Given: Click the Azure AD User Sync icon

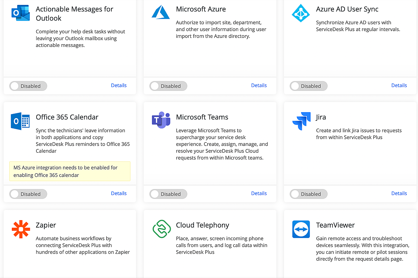Looking at the screenshot, I should click(x=301, y=13).
